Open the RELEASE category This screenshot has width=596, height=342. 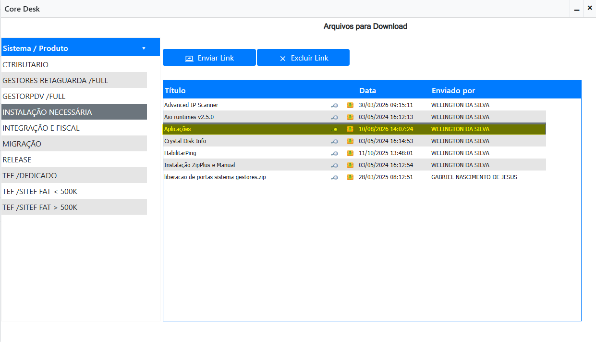[x=74, y=159]
